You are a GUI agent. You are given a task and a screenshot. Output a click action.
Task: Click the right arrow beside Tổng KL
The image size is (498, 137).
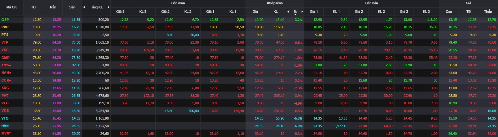click(x=109, y=7)
